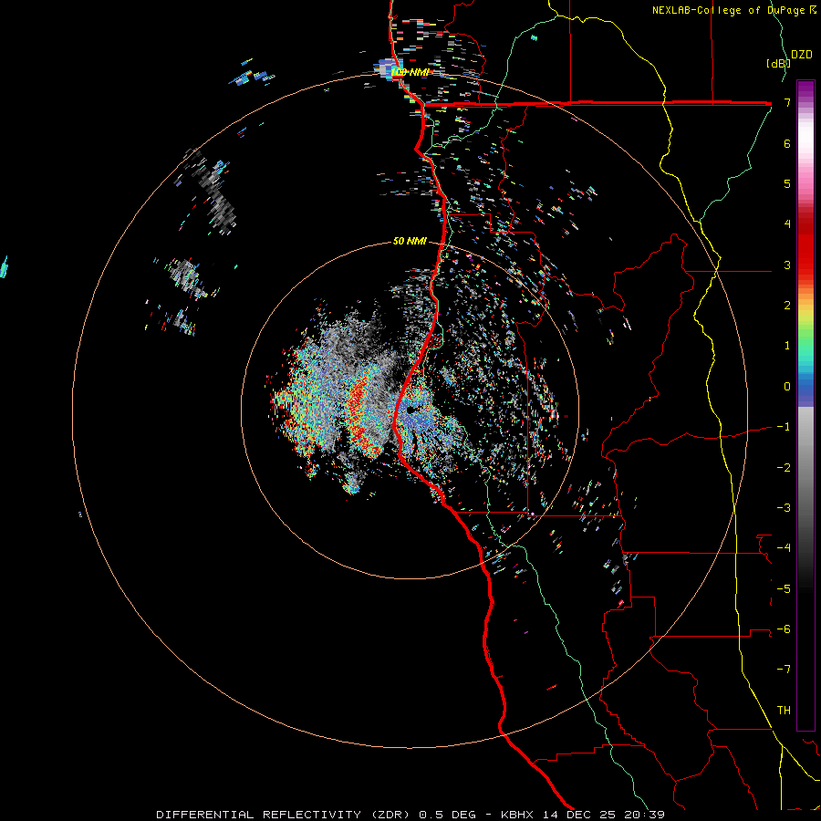Click the 0 value on the color scale
This screenshot has width=821, height=821.
(x=787, y=387)
